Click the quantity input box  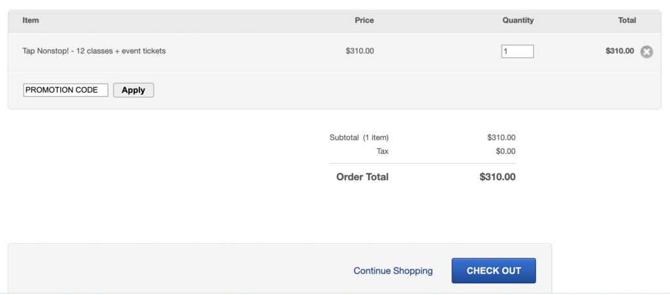[x=518, y=51]
